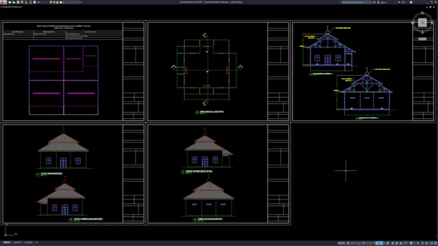The width and height of the screenshot is (438, 246).
Task: Create a new drawing from Quick Access toolbar
Action: [10, 2]
